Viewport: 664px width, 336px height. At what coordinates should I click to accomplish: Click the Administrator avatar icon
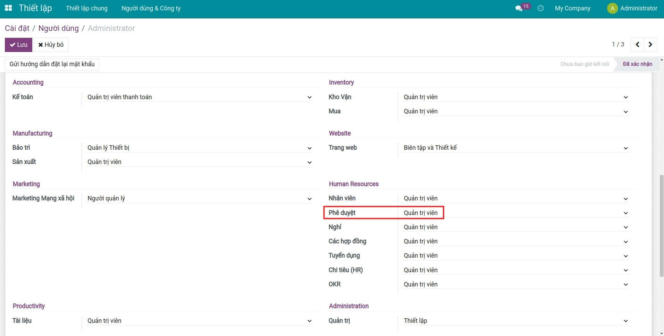(x=612, y=8)
